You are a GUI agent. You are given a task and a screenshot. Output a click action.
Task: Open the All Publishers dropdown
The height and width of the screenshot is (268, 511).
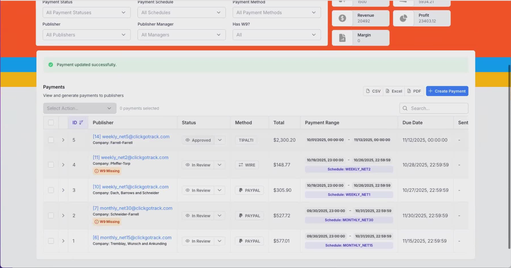pos(86,35)
